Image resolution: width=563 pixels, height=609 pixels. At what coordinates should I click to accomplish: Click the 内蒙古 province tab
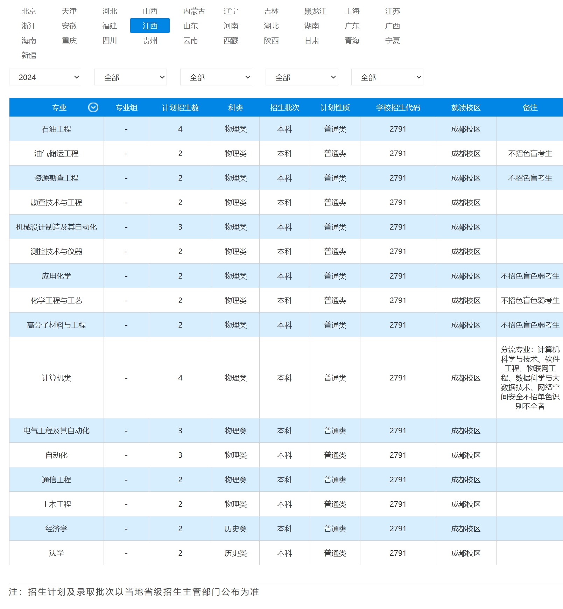pos(194,11)
